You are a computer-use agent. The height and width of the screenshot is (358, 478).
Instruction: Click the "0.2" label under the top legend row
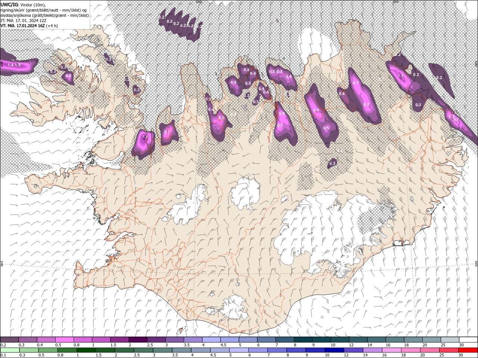(3, 345)
